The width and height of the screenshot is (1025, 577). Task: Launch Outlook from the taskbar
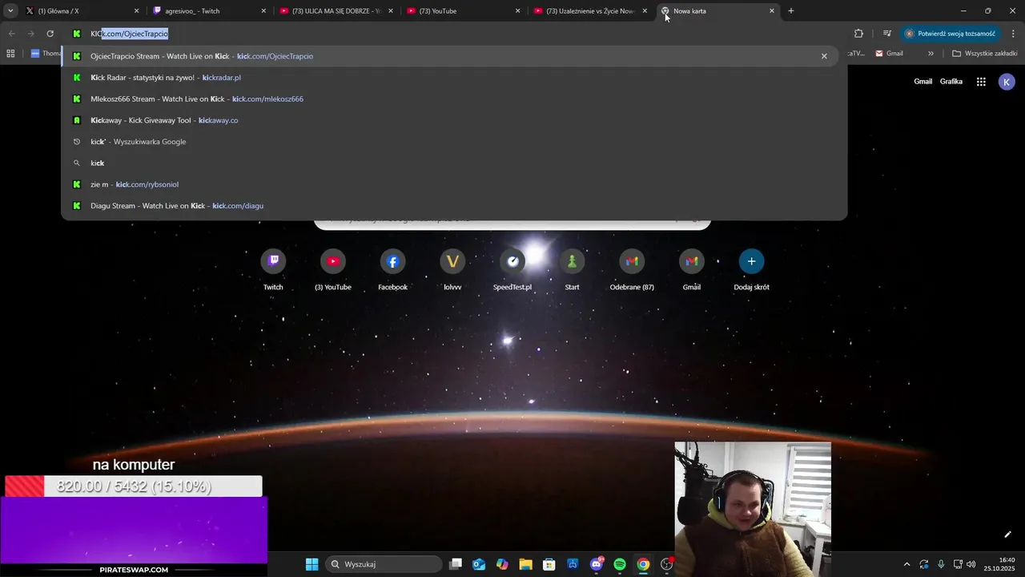coord(479,564)
